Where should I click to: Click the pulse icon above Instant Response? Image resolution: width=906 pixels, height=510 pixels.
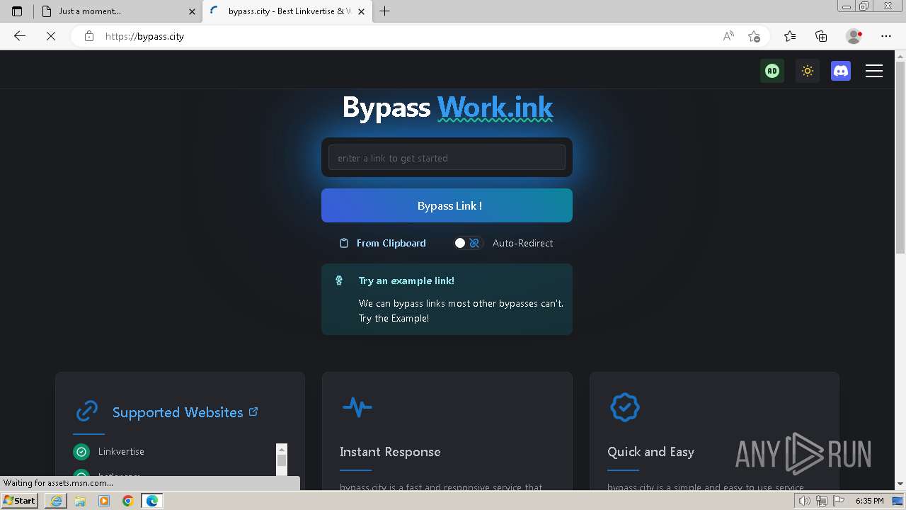point(357,407)
